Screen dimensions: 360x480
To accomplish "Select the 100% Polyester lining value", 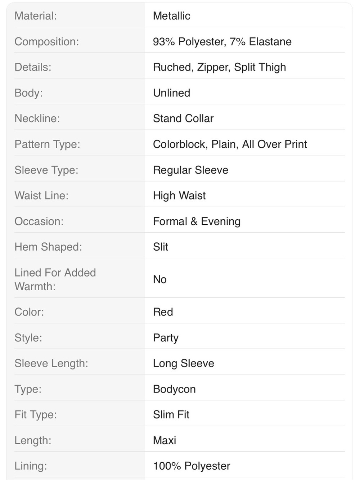I will pyautogui.click(x=192, y=466).
